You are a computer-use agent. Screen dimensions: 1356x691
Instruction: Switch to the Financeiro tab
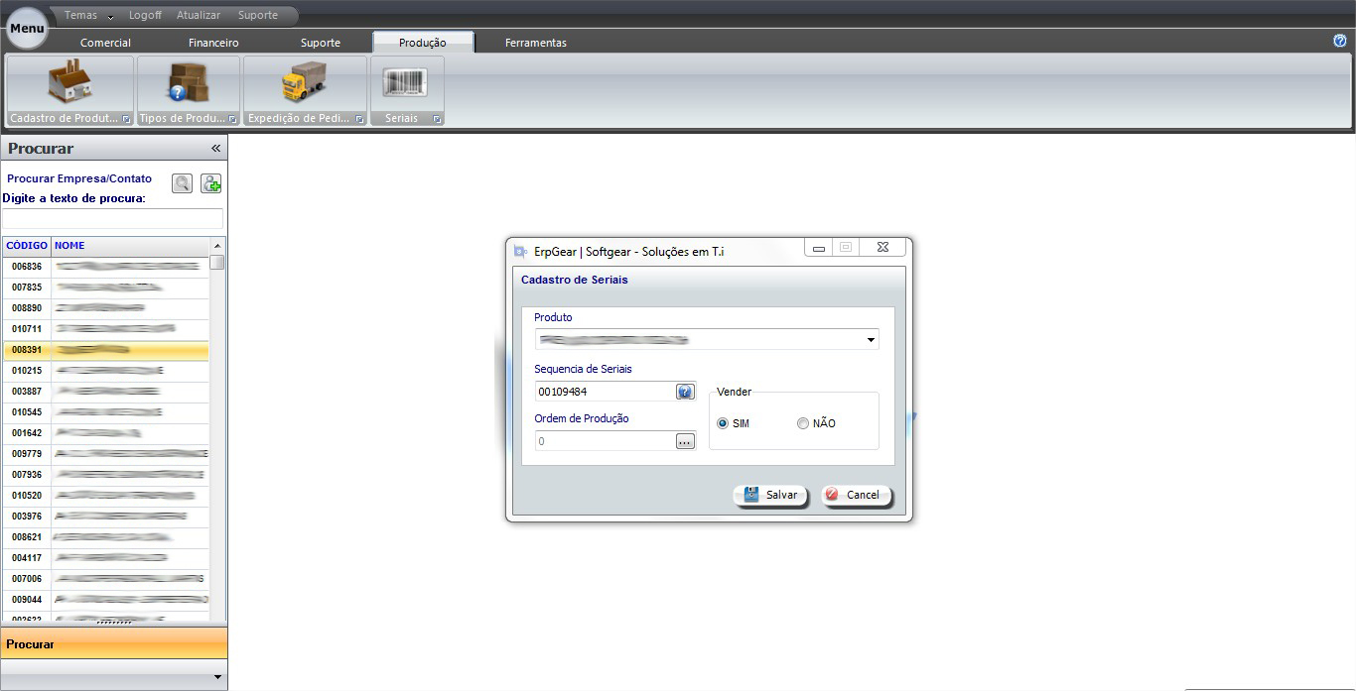point(213,43)
